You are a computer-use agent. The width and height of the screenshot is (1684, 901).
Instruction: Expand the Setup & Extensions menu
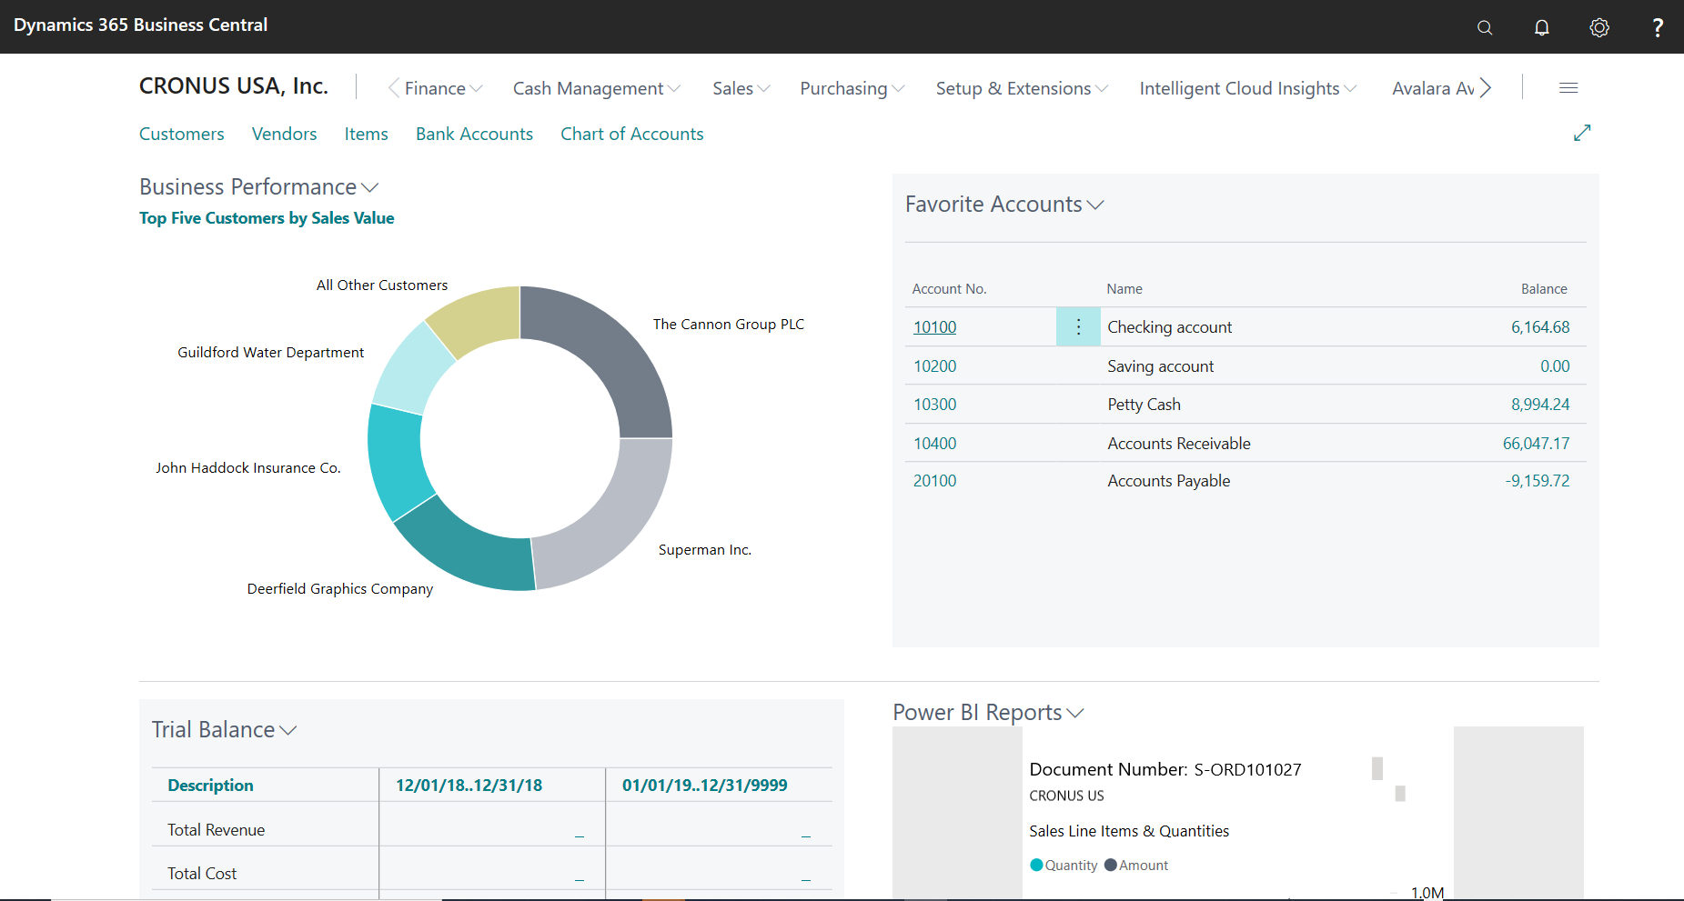click(x=1022, y=88)
